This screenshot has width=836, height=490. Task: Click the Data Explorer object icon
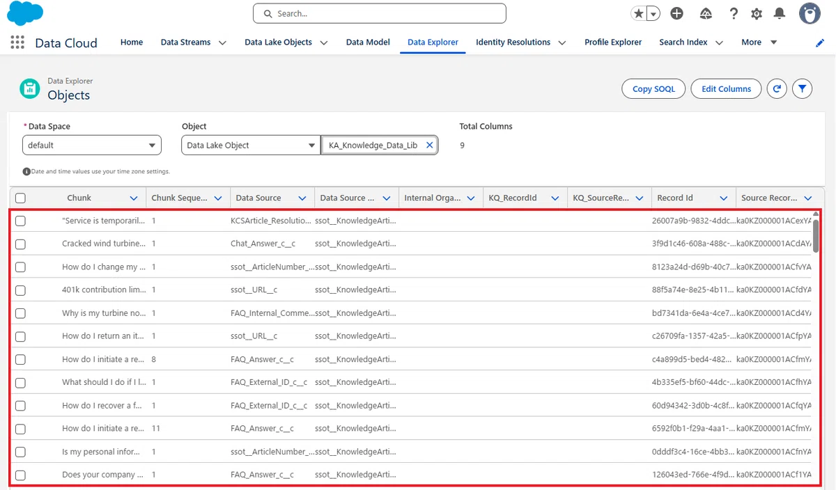pos(30,89)
